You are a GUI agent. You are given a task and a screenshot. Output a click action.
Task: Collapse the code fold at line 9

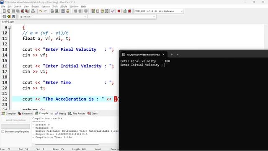click(x=9, y=27)
